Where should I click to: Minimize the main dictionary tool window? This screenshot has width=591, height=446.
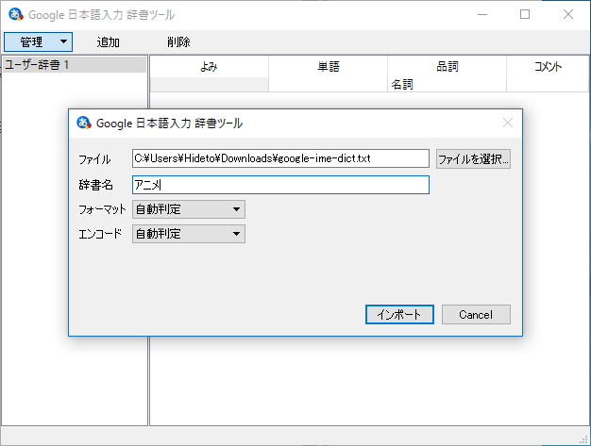tap(482, 15)
